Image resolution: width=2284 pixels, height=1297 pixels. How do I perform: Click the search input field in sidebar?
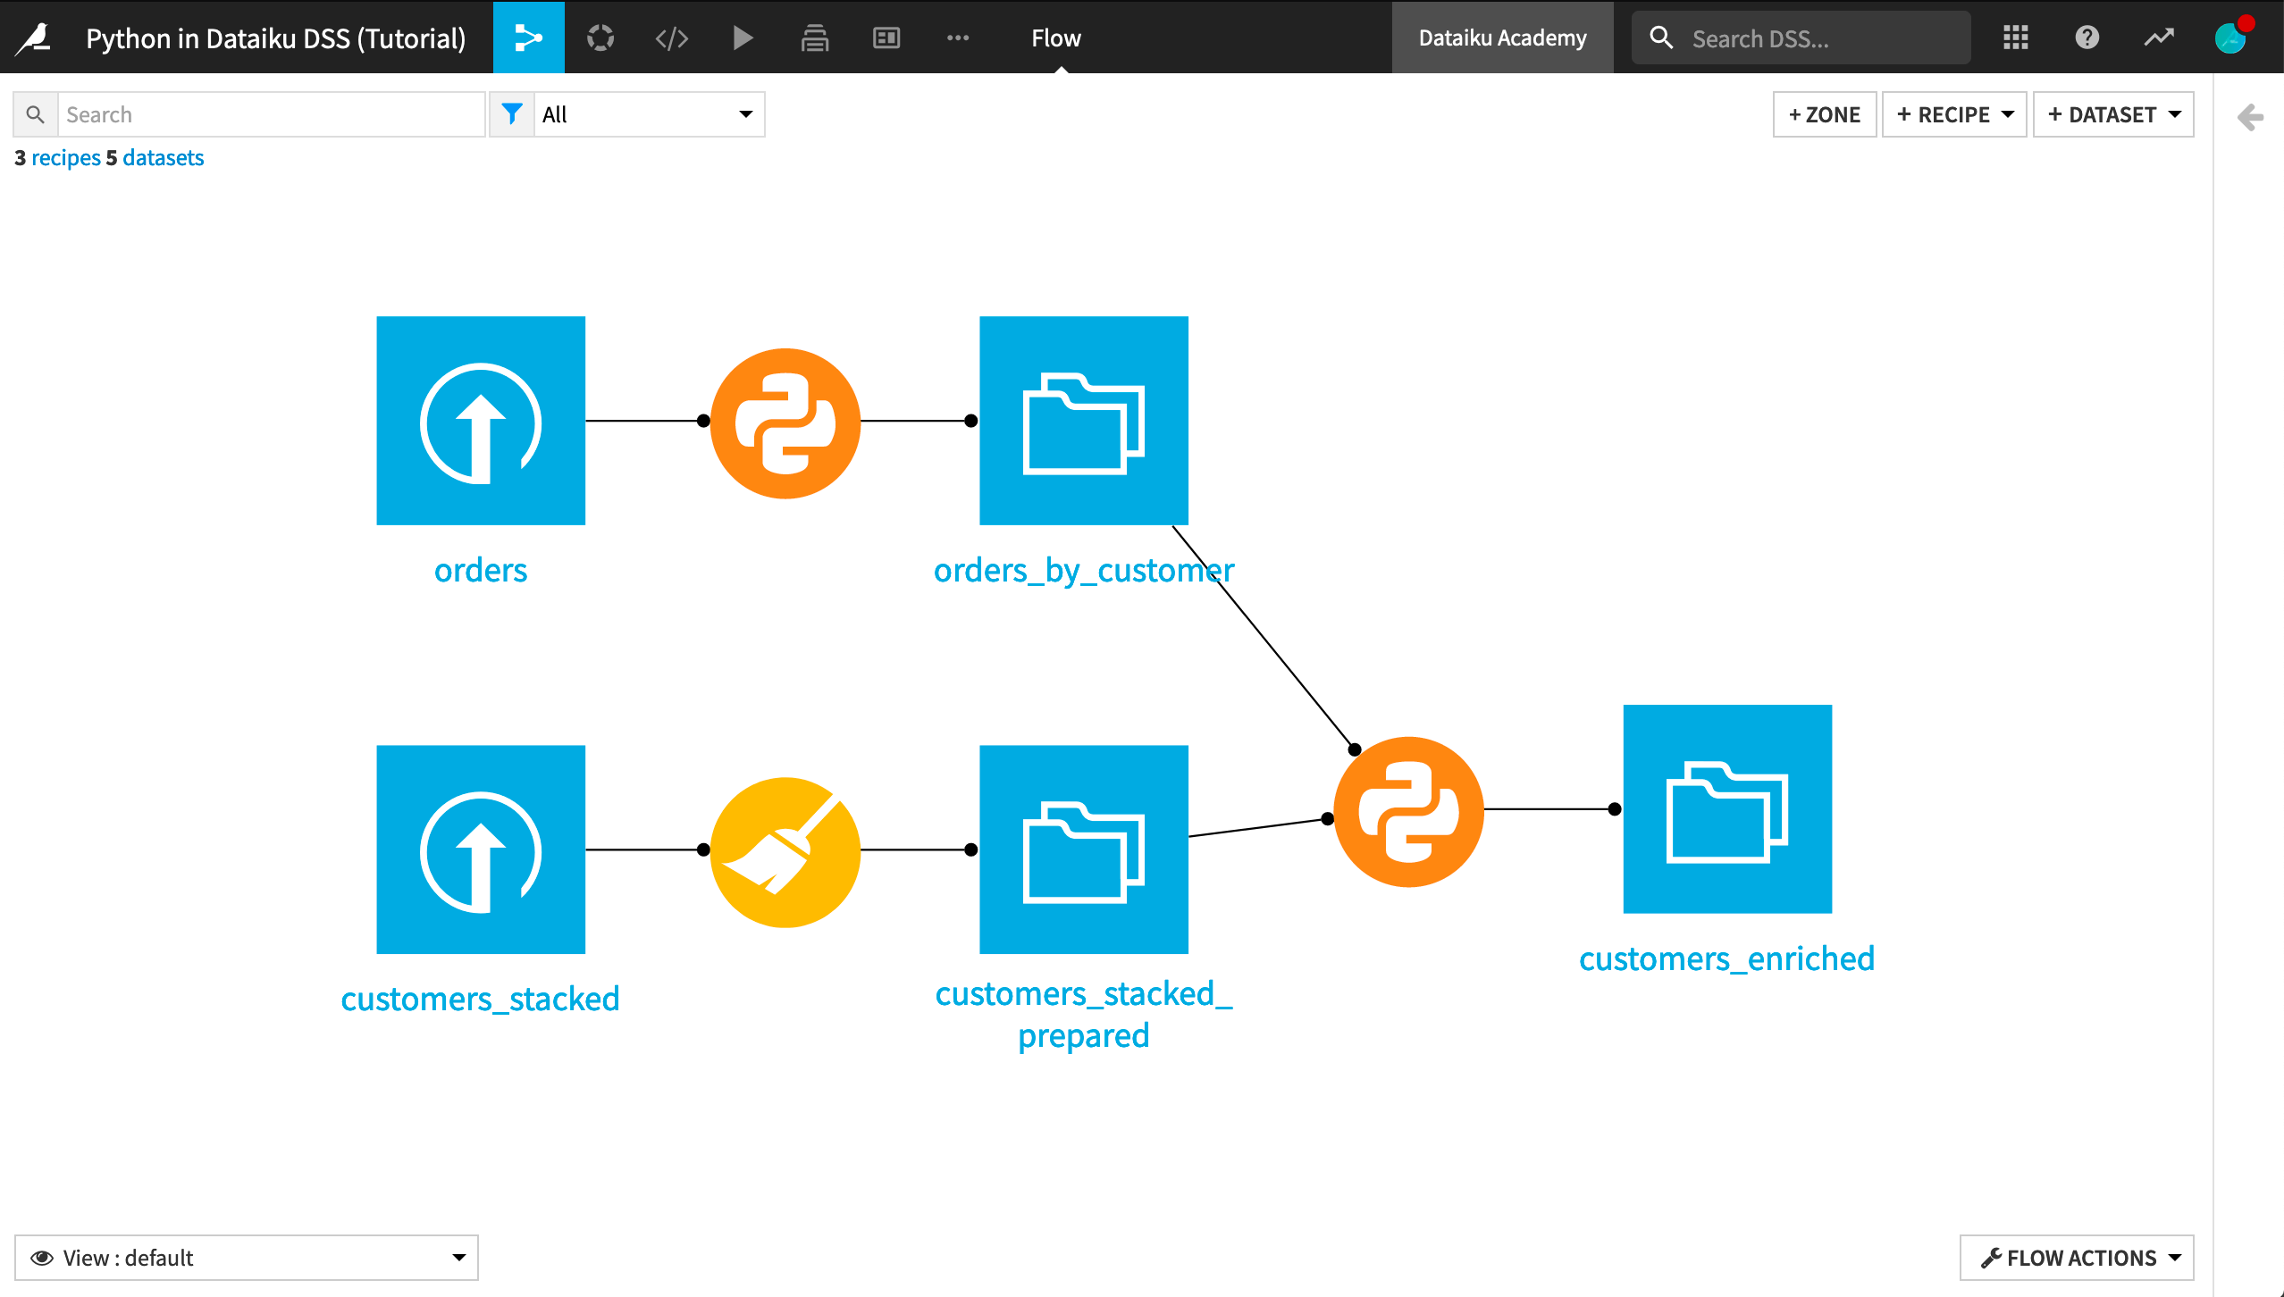[268, 113]
